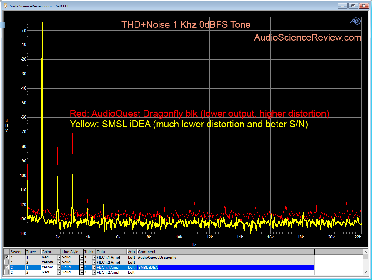Click the dBV y-axis label
Viewport: 372px width, 280px height.
point(7,125)
